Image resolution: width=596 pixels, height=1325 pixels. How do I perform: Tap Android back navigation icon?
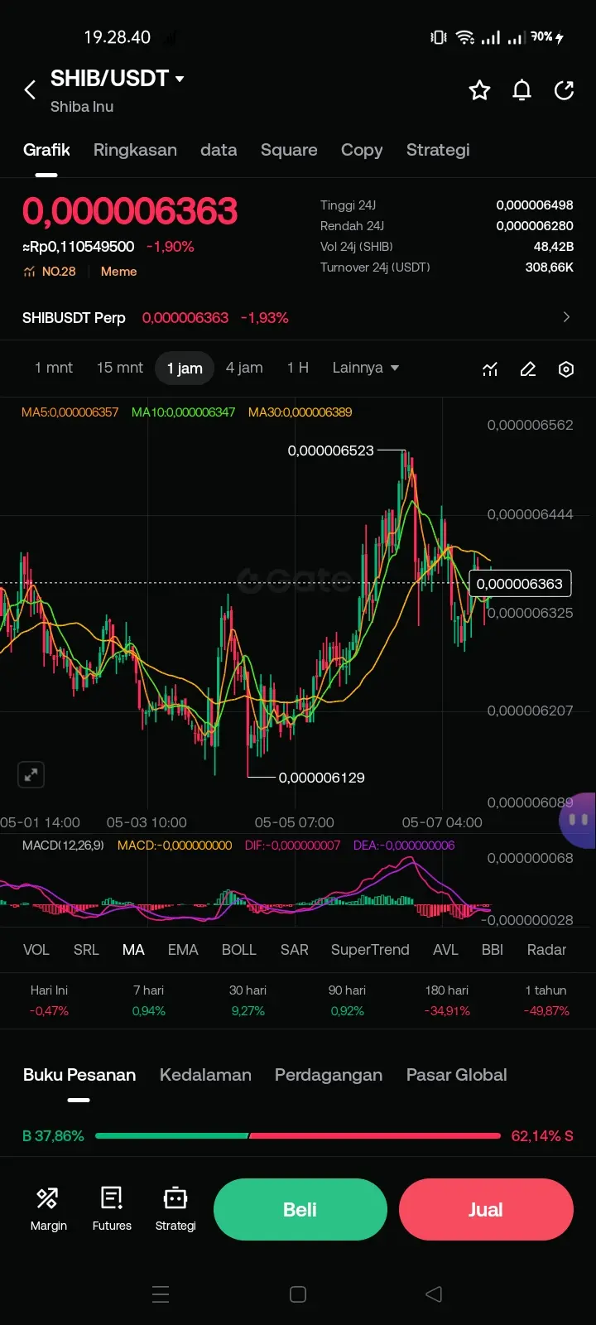pyautogui.click(x=434, y=1294)
